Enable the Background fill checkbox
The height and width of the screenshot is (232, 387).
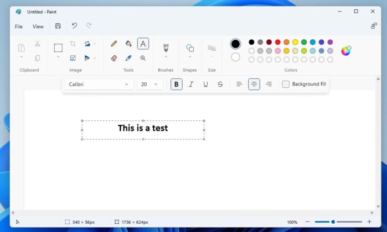(x=286, y=84)
